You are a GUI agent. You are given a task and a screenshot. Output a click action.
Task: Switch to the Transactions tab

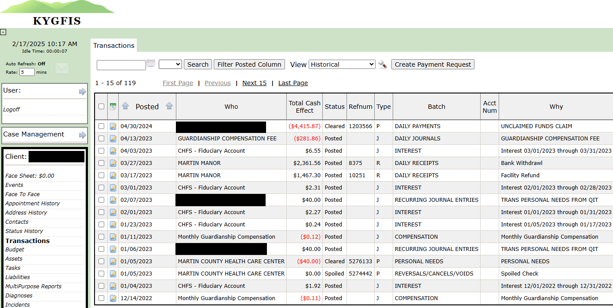pos(114,46)
